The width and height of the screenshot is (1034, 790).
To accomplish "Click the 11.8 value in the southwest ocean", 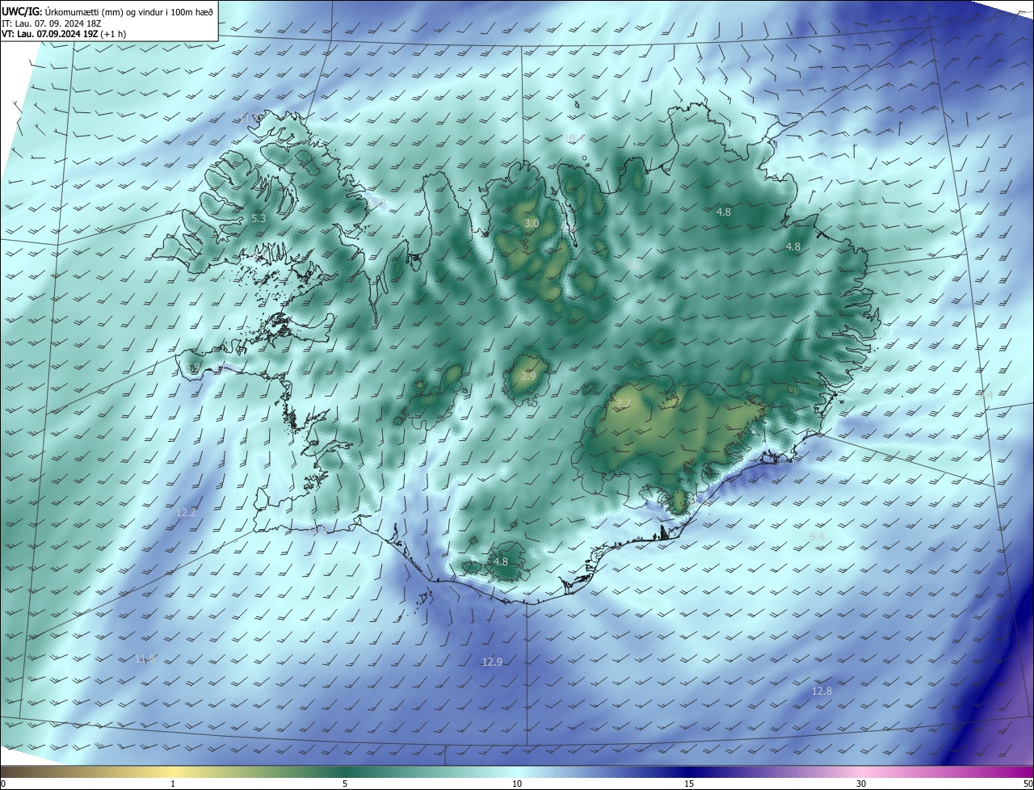I will coord(145,659).
